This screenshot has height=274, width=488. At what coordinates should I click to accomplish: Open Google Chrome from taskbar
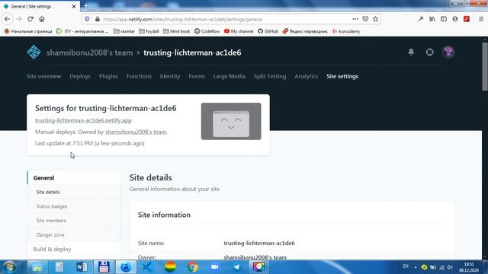point(193,267)
